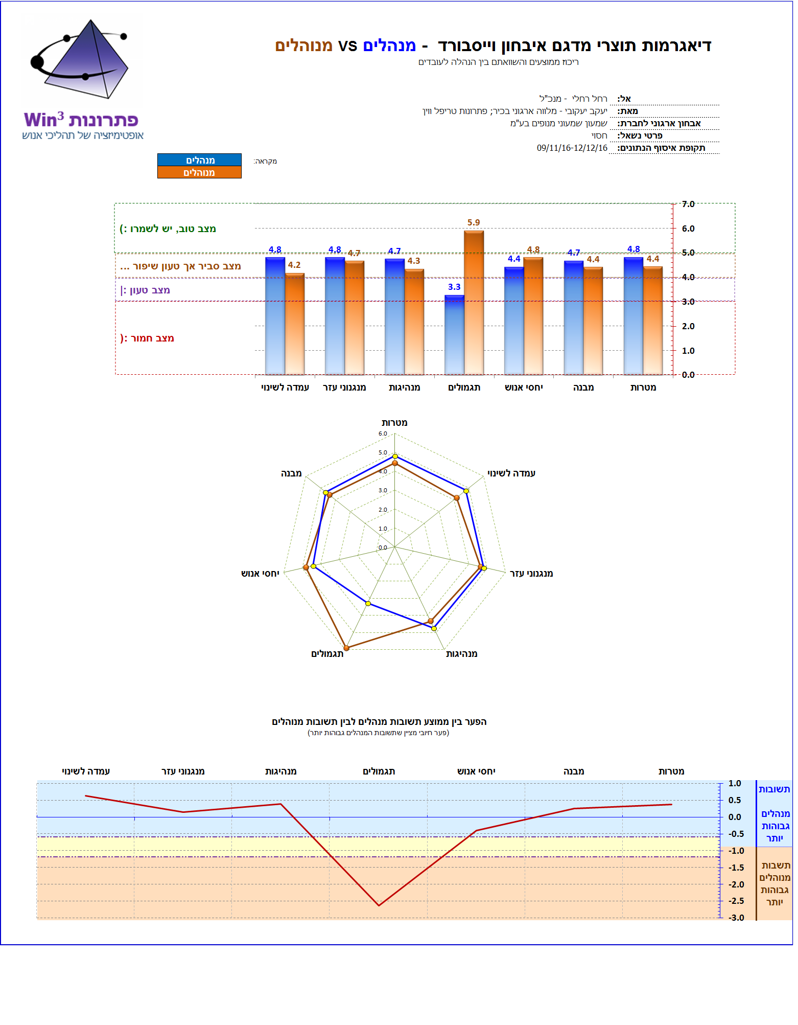Click the blue מטרות bar in bar chart
This screenshot has height=1025, width=798.
pos(633,316)
